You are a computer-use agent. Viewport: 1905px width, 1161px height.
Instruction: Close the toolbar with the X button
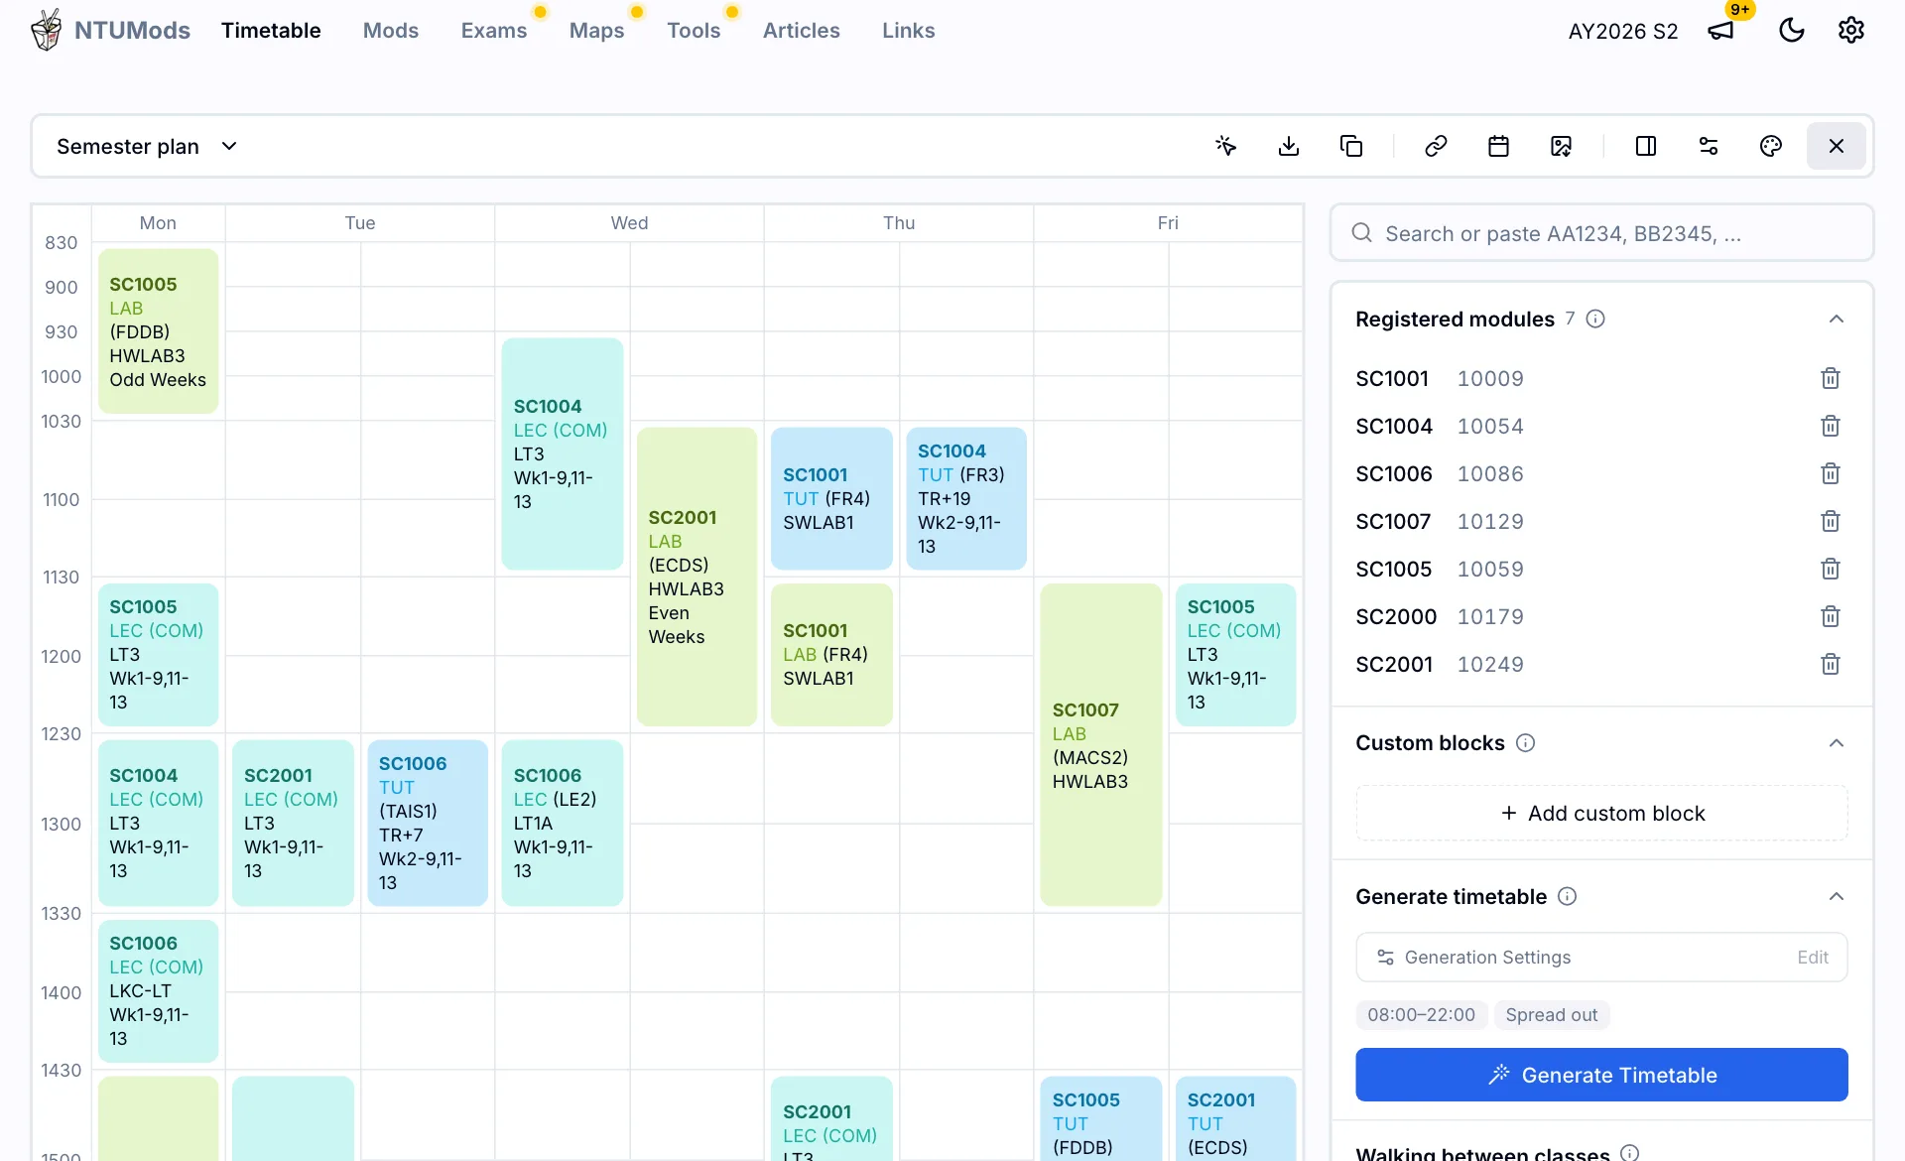pos(1837,147)
